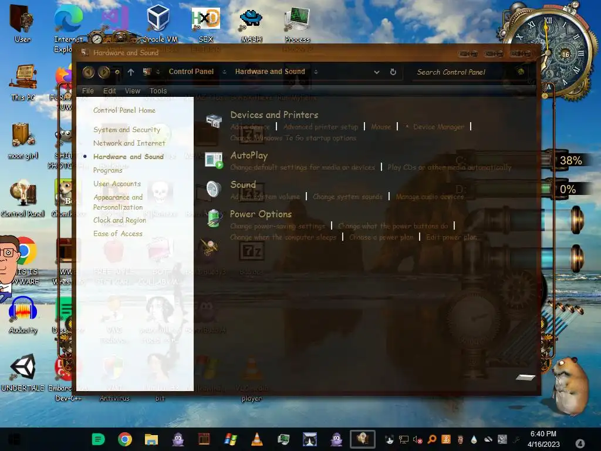Viewport: 601px width, 451px height.
Task: Open the Sound speaker icon
Action: point(214,189)
